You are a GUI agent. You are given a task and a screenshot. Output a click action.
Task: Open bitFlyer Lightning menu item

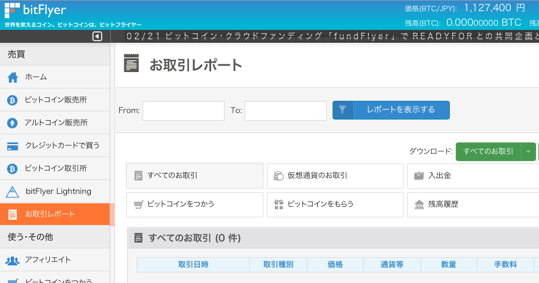(55, 191)
